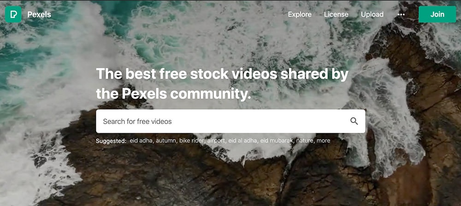
Task: Click the magnifying glass search icon
Action: pyautogui.click(x=354, y=121)
